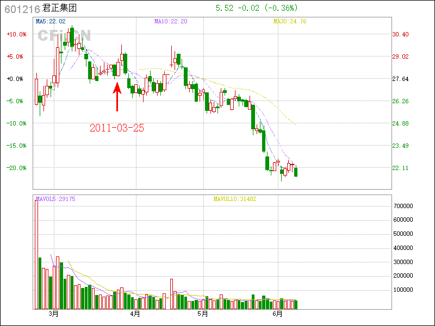Select the MA30:24.76 indicator label
Viewport: 435px width, 326px height.
pyautogui.click(x=289, y=21)
